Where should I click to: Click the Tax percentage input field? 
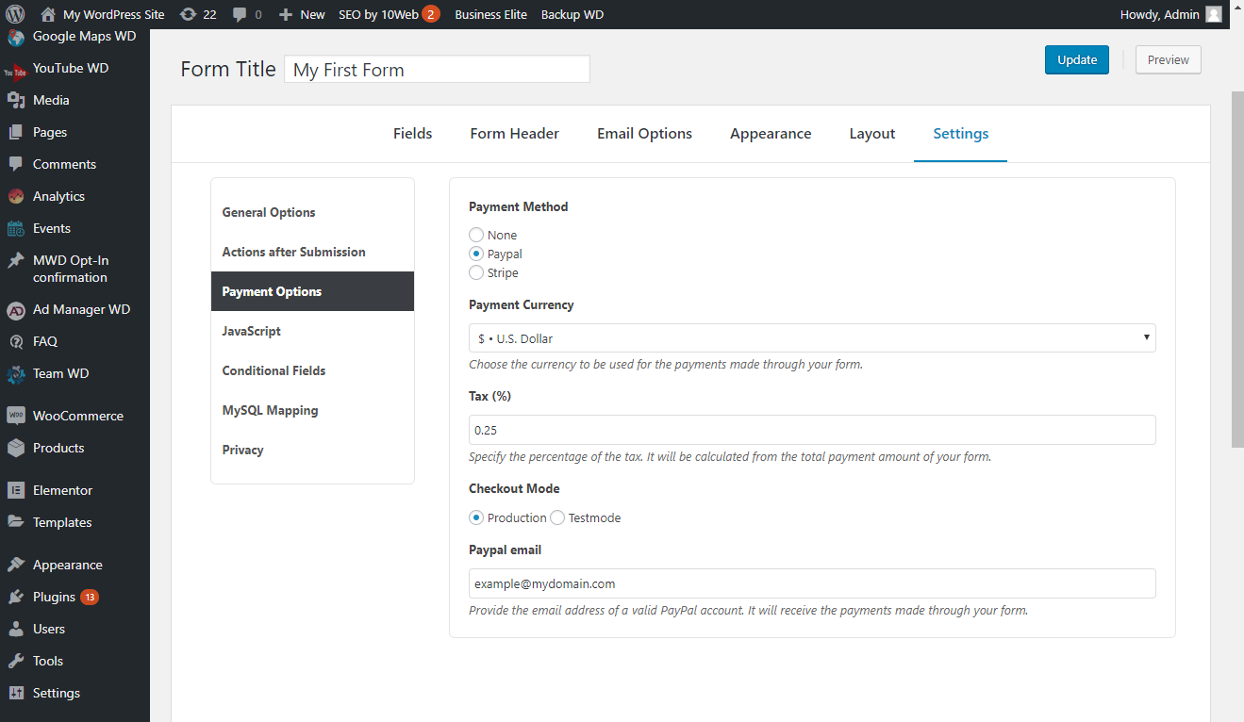coord(812,430)
